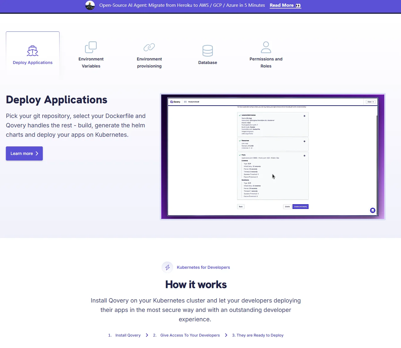The width and height of the screenshot is (401, 348).
Task: Switch to the Environment Variables tab
Action: (x=91, y=55)
